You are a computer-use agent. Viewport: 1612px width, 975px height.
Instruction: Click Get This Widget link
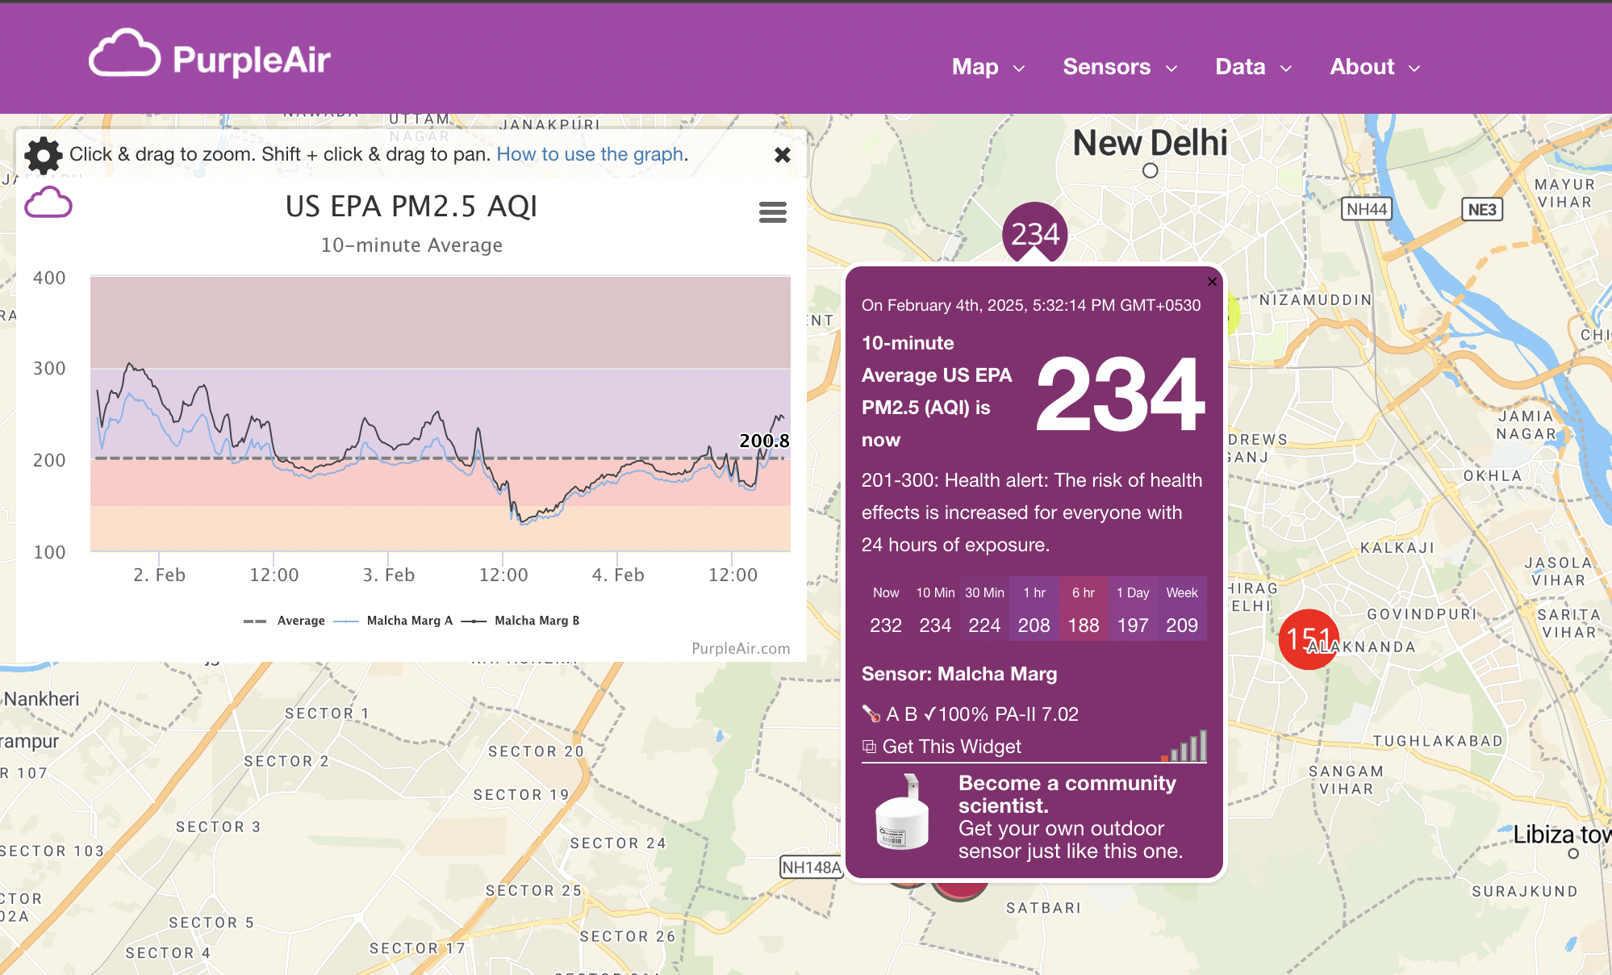click(950, 747)
